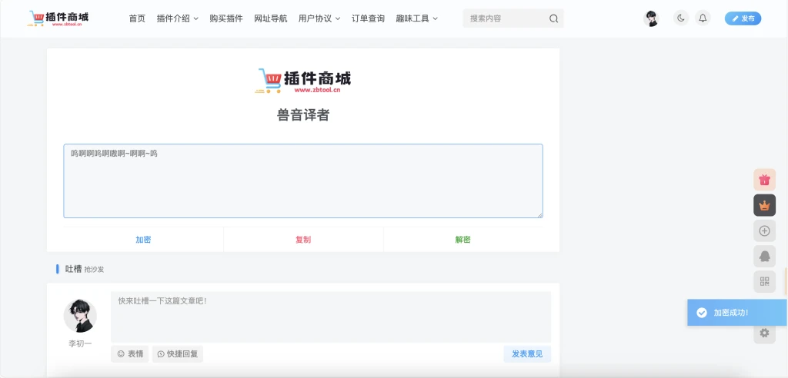
Task: Expand the 趣味工具 dropdown menu
Action: [416, 18]
